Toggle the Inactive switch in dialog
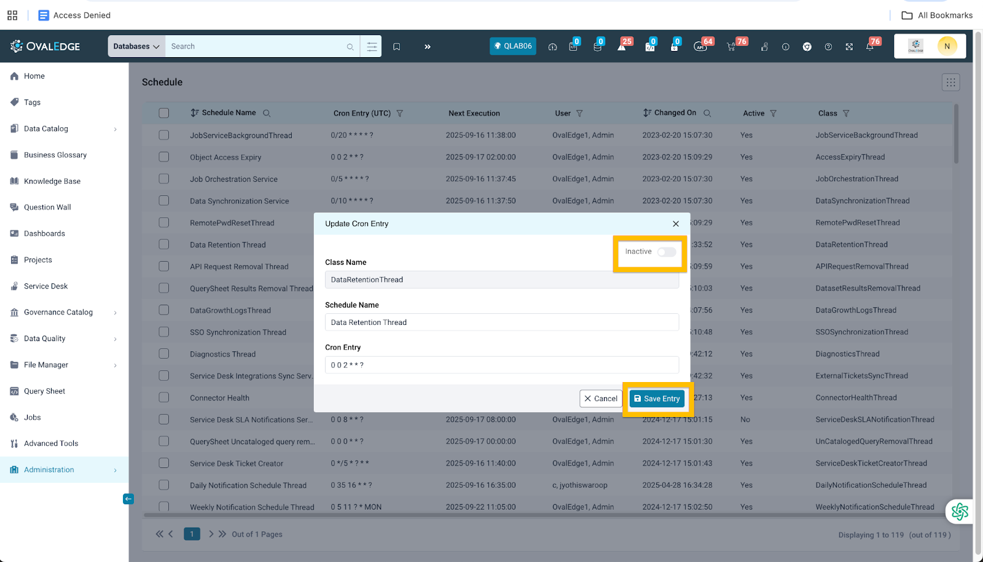This screenshot has width=983, height=562. click(x=666, y=252)
